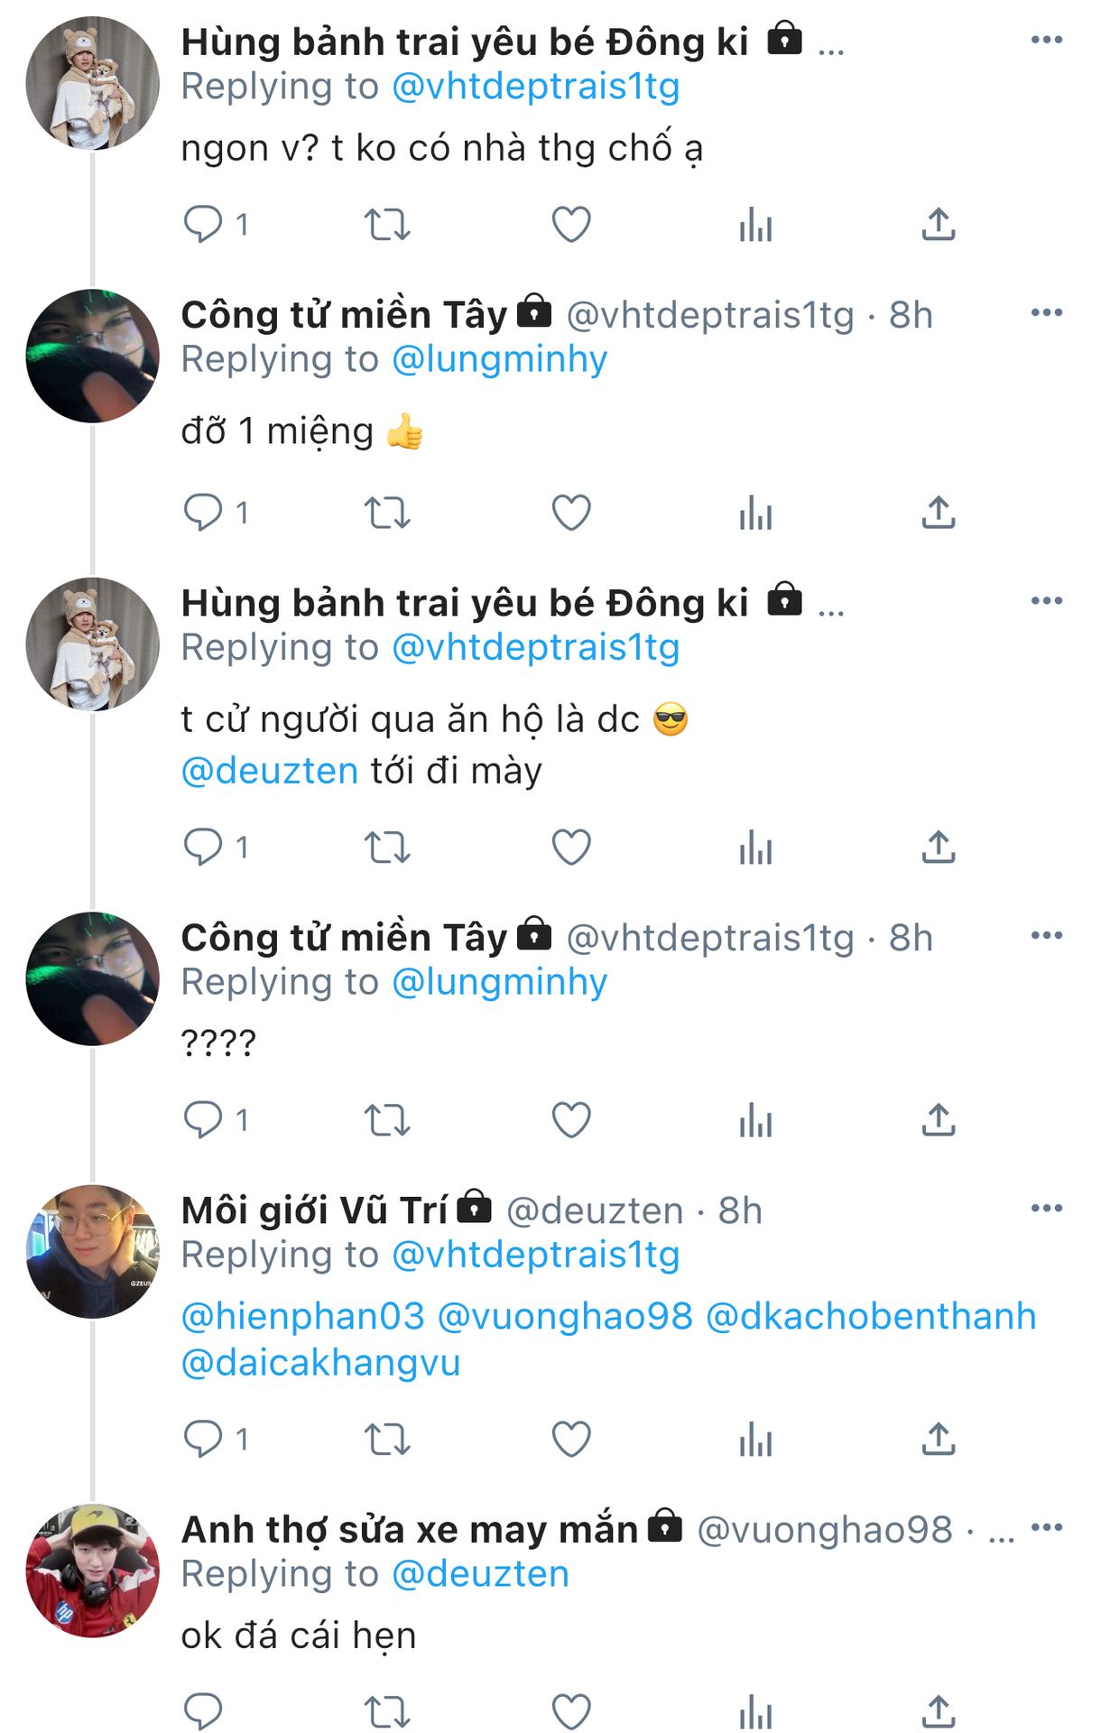View analytics for the "t cử người qua" reply
This screenshot has width=1101, height=1733.
755,848
